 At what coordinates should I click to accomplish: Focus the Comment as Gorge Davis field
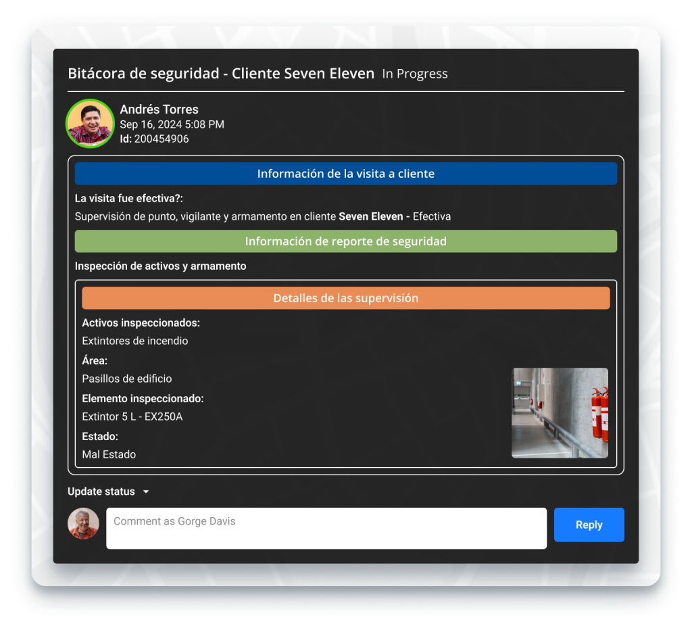click(x=326, y=528)
